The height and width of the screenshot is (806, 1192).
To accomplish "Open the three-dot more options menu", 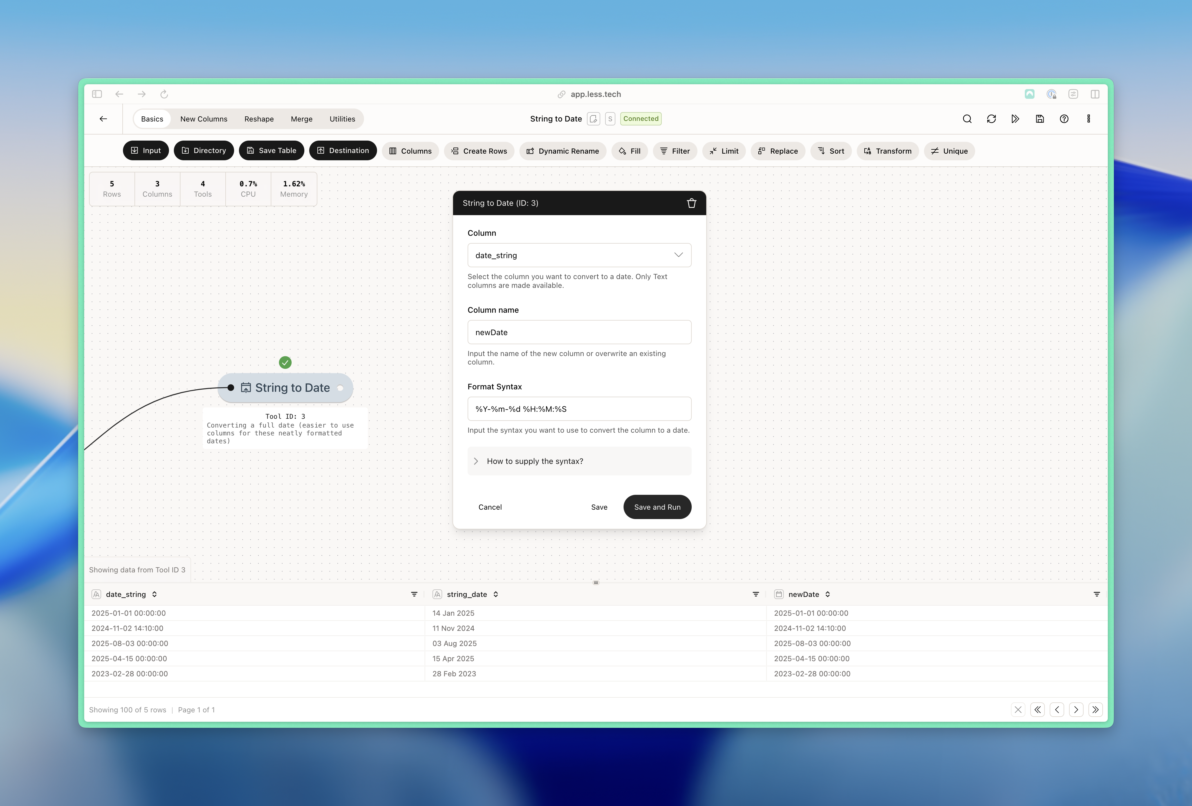I will point(1088,119).
